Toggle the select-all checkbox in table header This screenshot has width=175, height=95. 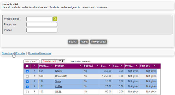[x=27, y=66]
